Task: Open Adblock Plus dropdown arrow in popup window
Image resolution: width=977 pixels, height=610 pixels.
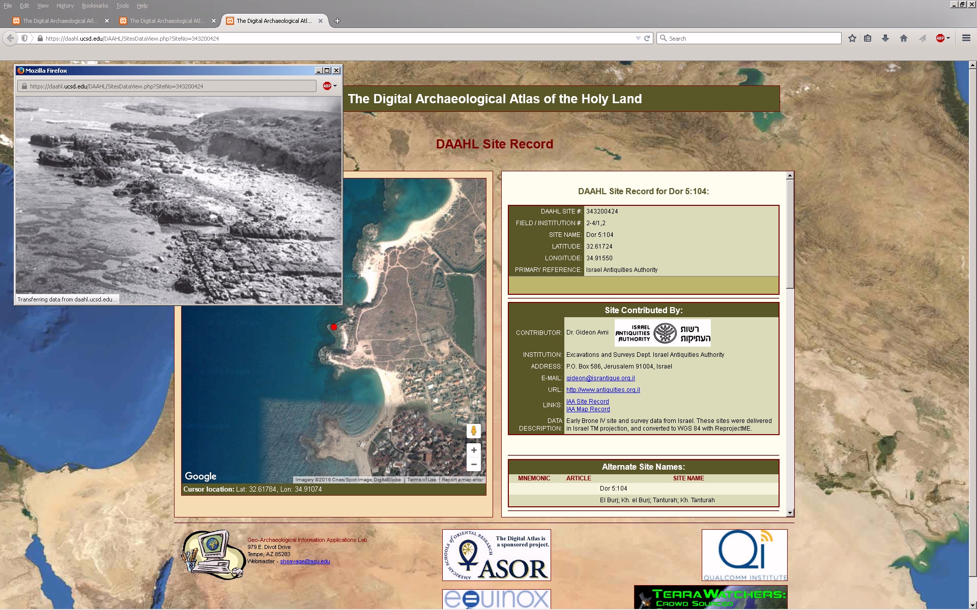Action: (x=335, y=86)
